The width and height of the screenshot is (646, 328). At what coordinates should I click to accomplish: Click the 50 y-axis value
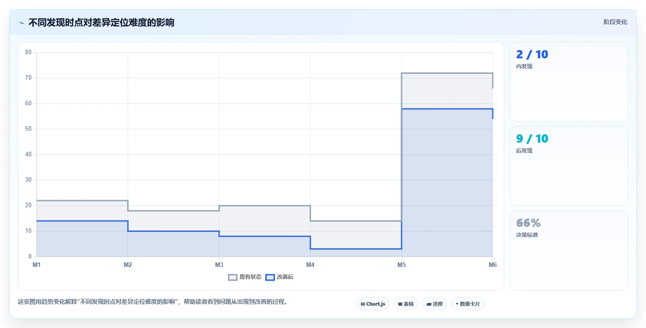28,129
